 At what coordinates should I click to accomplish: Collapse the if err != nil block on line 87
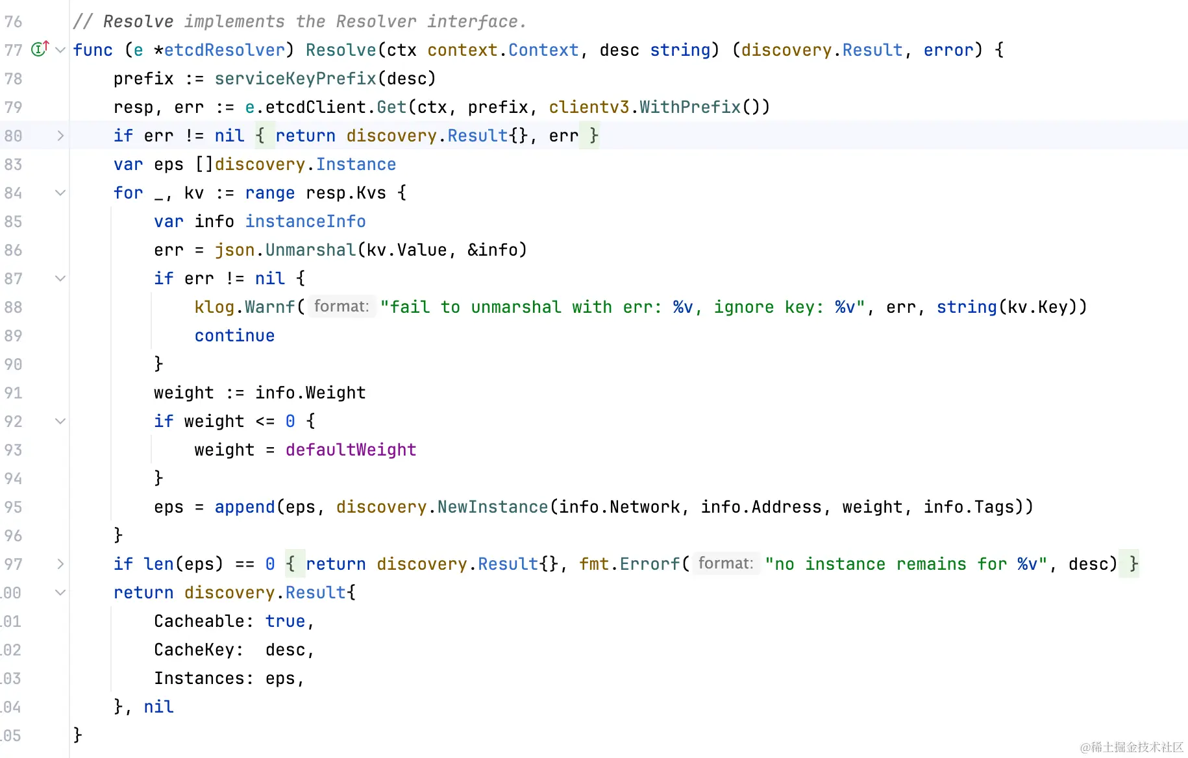coord(60,278)
